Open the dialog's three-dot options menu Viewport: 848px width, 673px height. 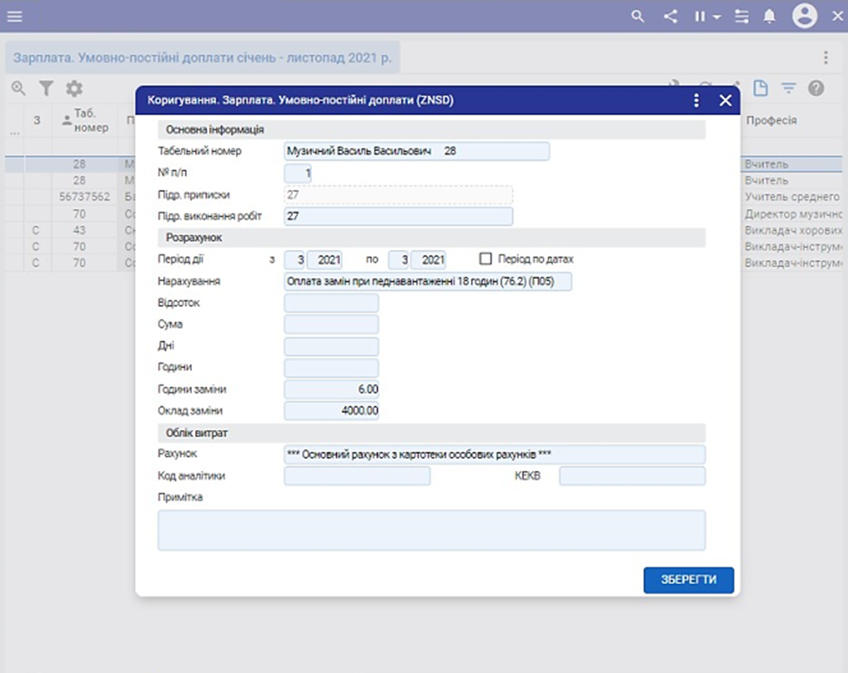[x=696, y=100]
